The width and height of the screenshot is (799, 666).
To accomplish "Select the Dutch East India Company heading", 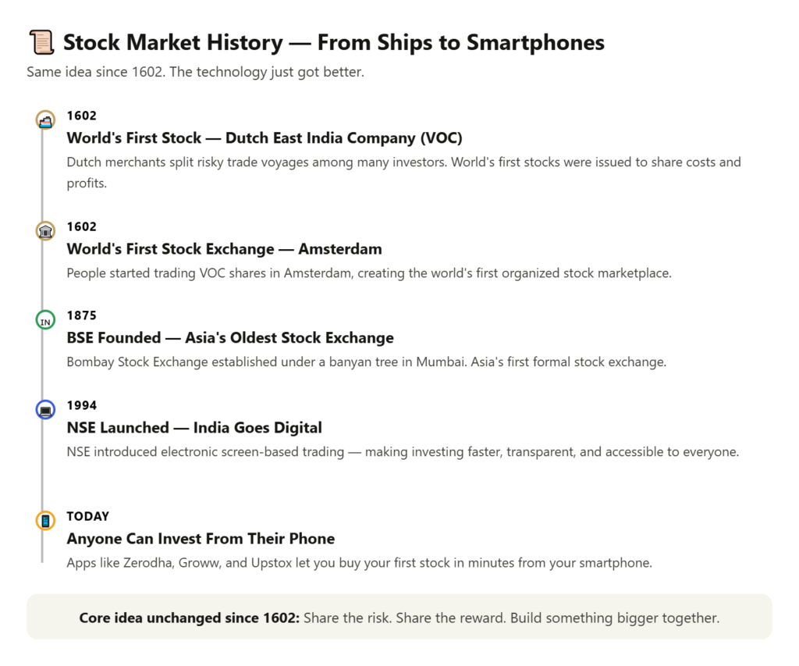I will point(264,138).
